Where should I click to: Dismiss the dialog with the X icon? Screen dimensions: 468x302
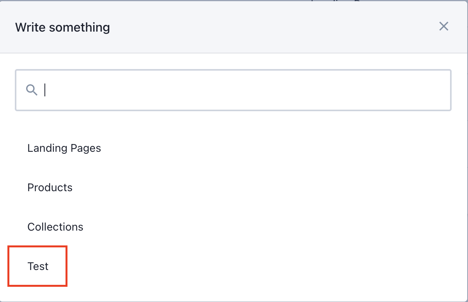point(444,27)
